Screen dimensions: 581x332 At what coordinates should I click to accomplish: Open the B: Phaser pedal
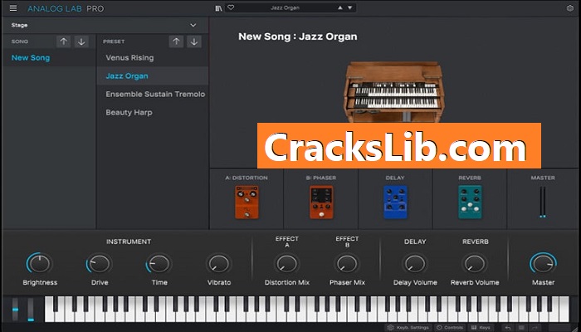coord(321,202)
